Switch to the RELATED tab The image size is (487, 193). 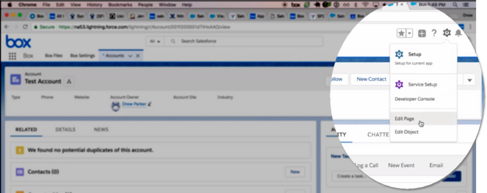[26, 129]
